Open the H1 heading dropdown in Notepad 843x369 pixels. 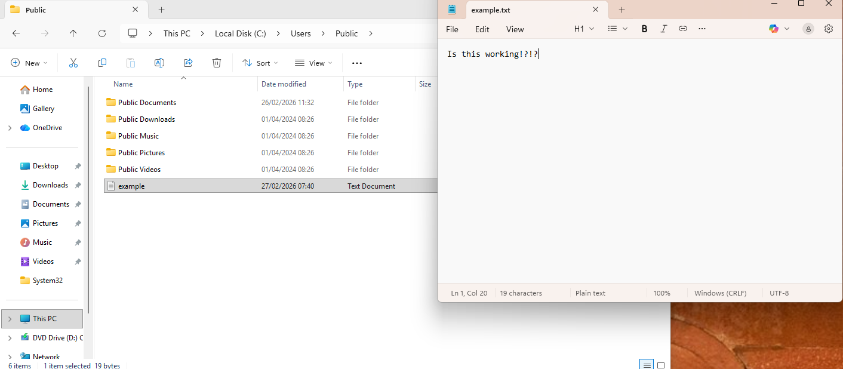584,29
